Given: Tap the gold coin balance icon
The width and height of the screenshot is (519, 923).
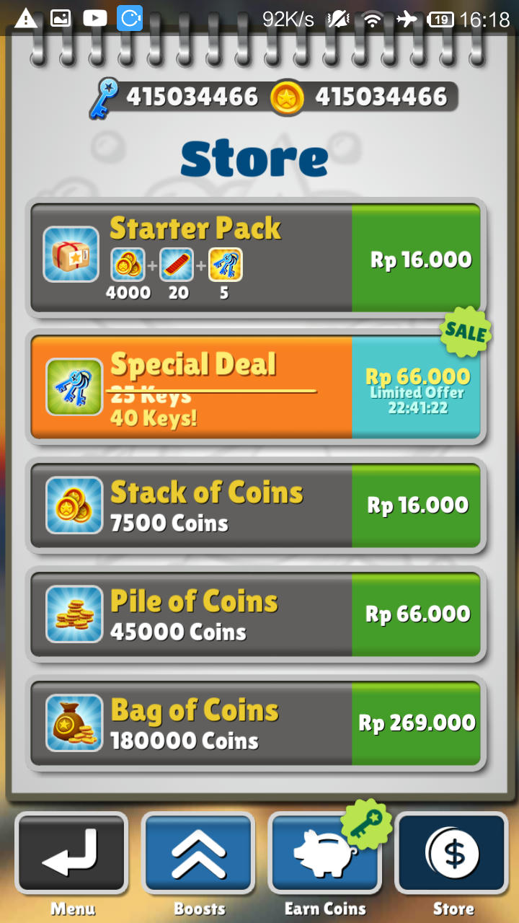Looking at the screenshot, I should tap(288, 97).
